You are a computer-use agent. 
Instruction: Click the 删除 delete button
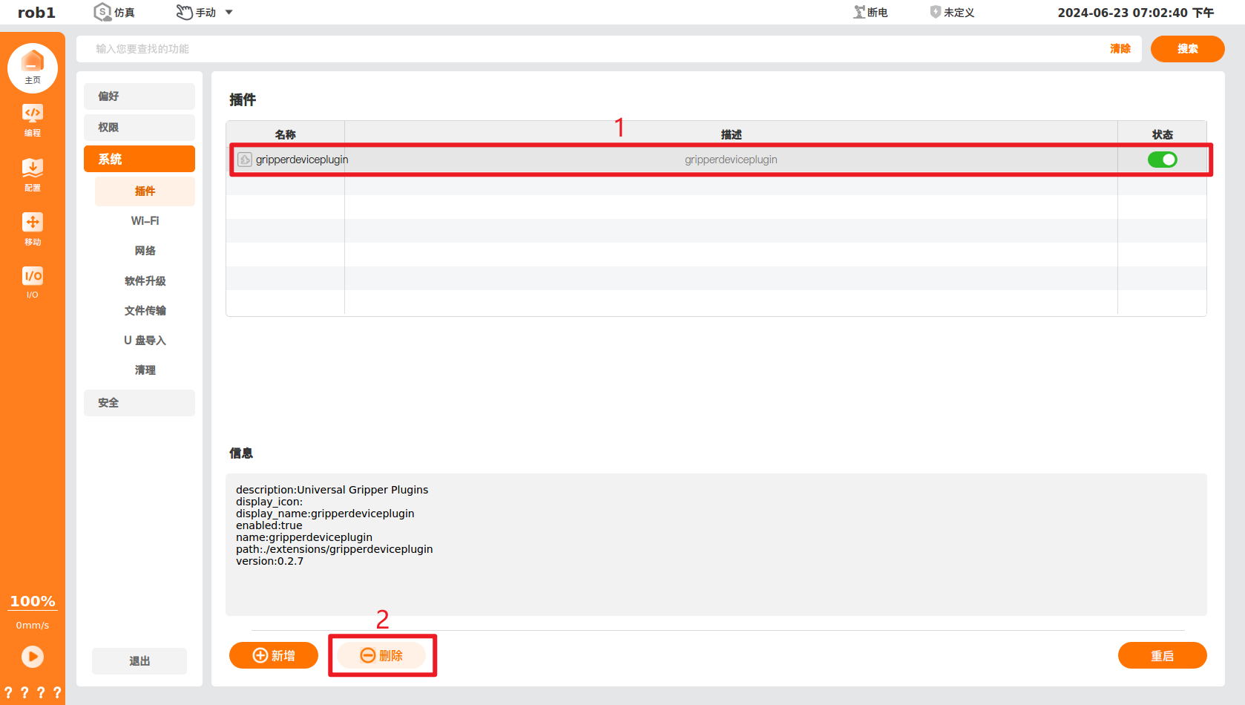click(x=382, y=655)
